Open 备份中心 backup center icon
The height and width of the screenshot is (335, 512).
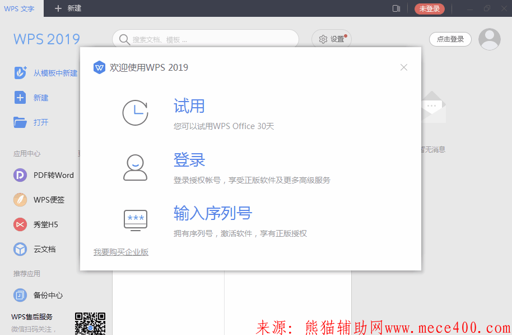(20, 295)
